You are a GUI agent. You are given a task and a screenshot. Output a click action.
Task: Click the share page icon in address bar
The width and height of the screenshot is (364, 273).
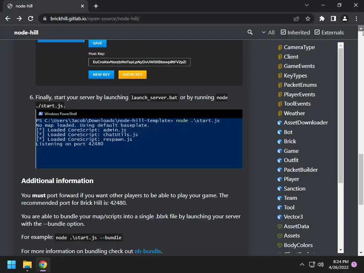click(x=296, y=18)
